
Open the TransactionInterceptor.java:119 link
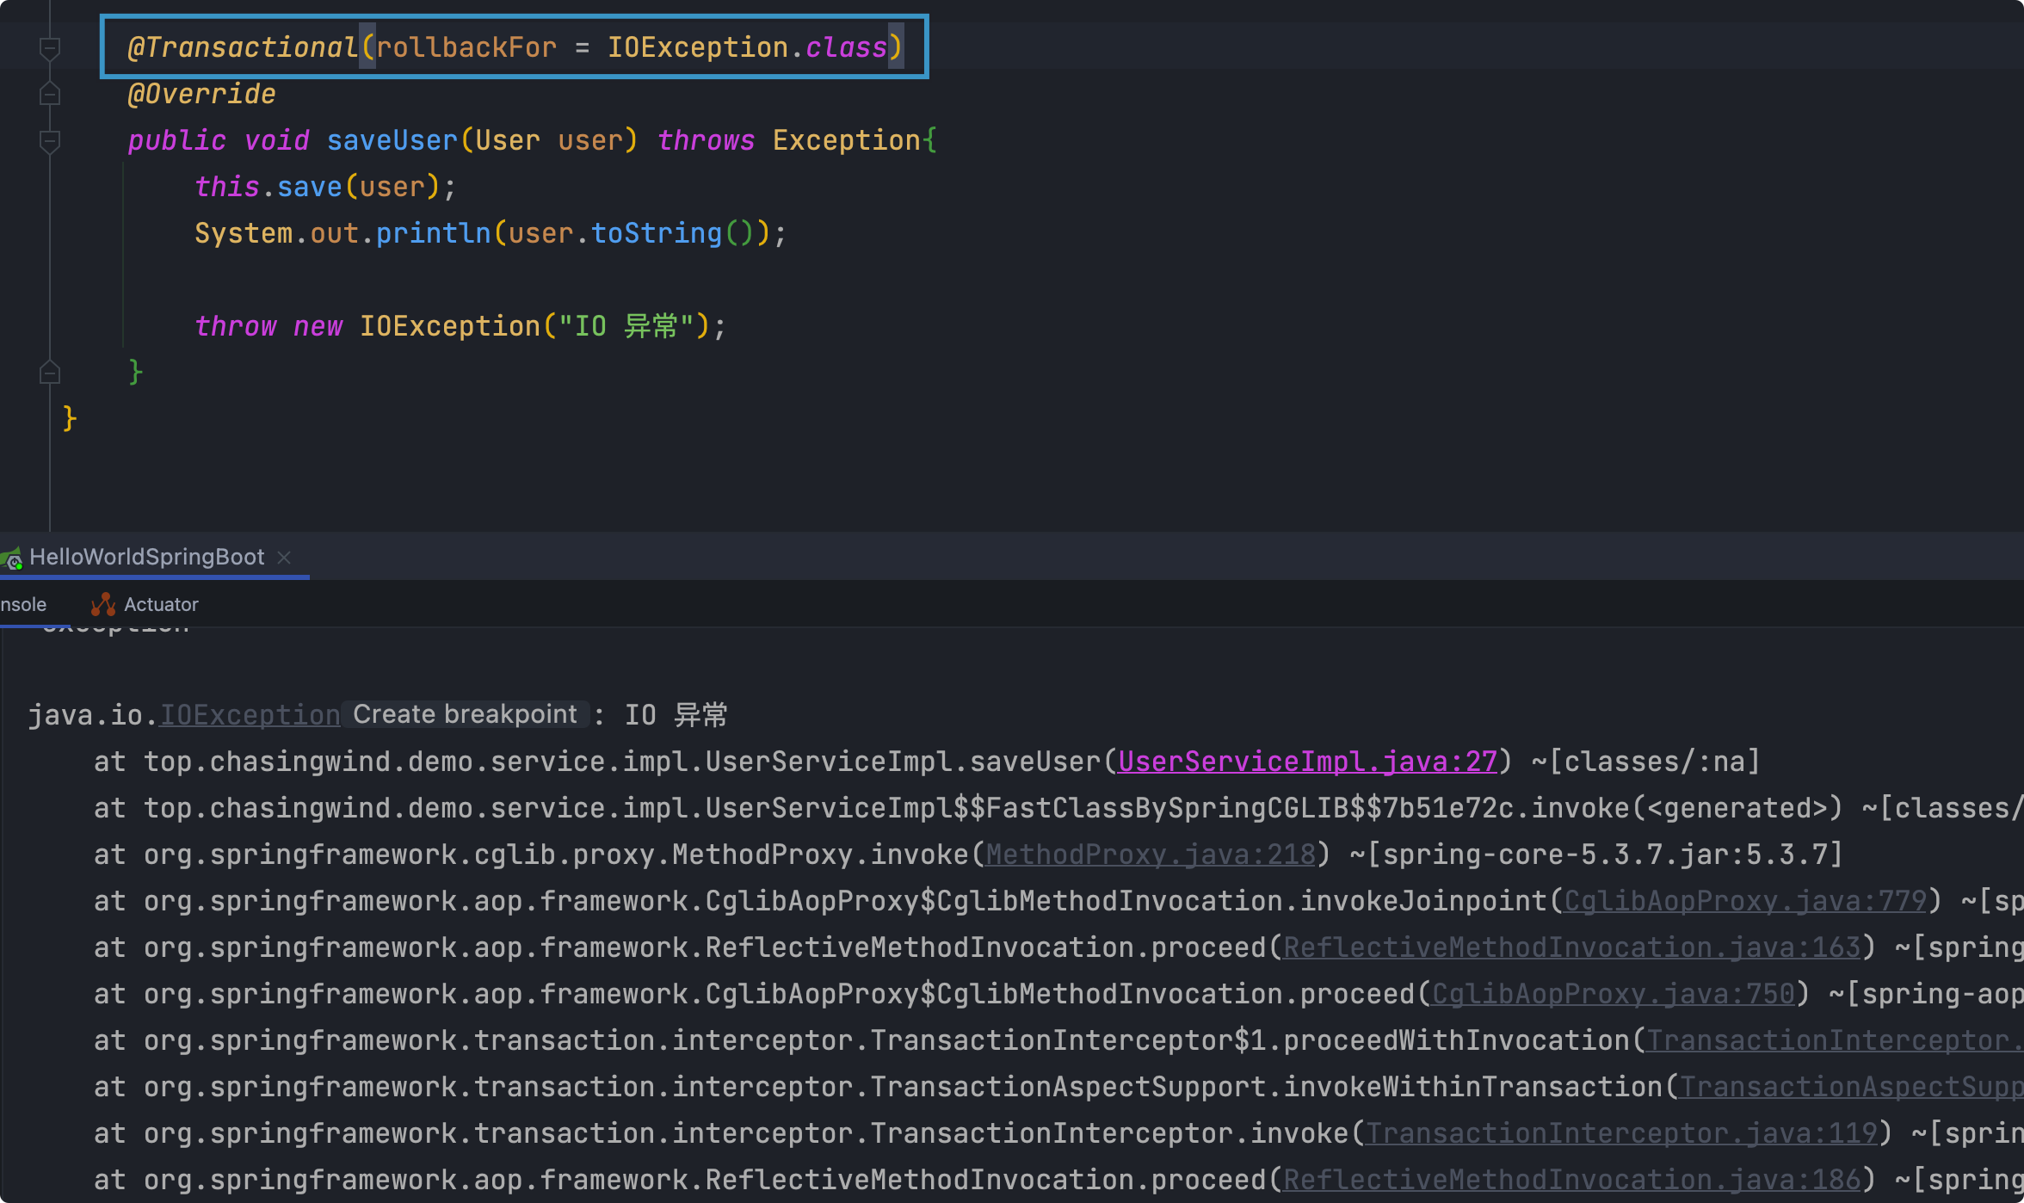pos(1621,1133)
